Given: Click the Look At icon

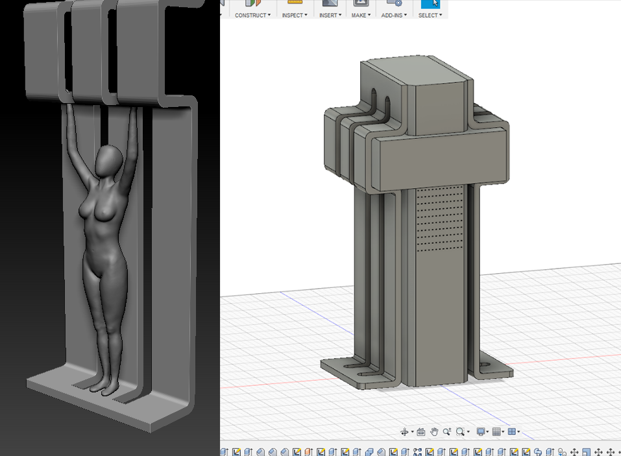Looking at the screenshot, I should [x=420, y=432].
